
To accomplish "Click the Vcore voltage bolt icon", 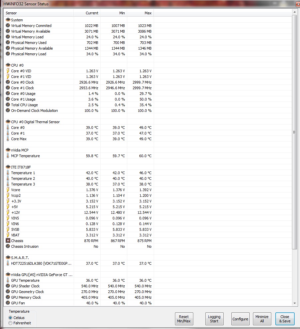I will point(8,190).
